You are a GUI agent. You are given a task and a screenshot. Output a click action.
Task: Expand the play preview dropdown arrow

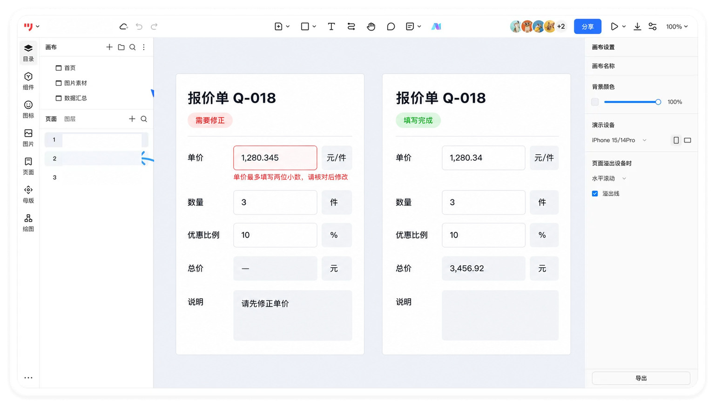tap(624, 26)
